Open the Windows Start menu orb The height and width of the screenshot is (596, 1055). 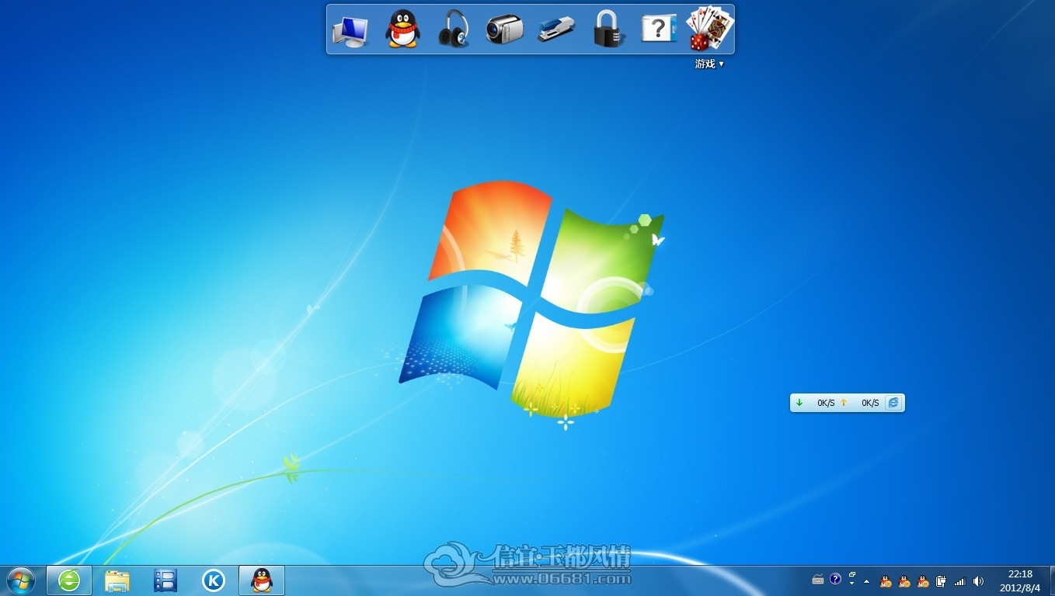point(20,580)
